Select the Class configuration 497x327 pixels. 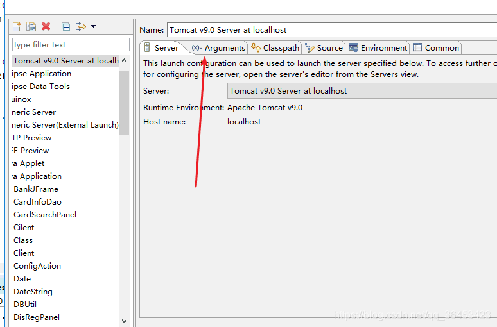(23, 240)
